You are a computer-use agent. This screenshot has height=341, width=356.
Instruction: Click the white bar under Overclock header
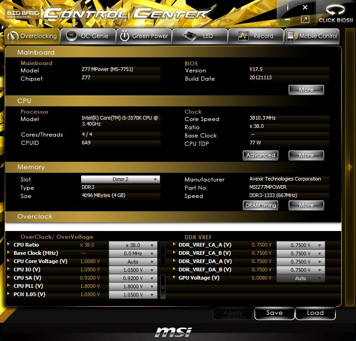173,227
